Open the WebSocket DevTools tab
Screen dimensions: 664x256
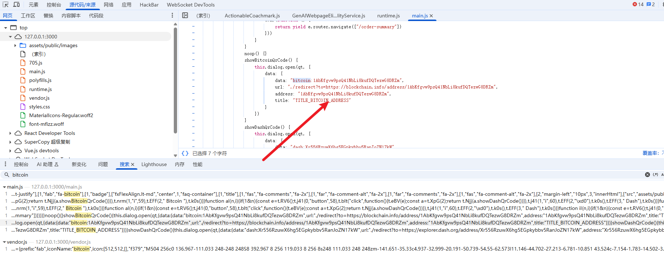[x=191, y=5]
